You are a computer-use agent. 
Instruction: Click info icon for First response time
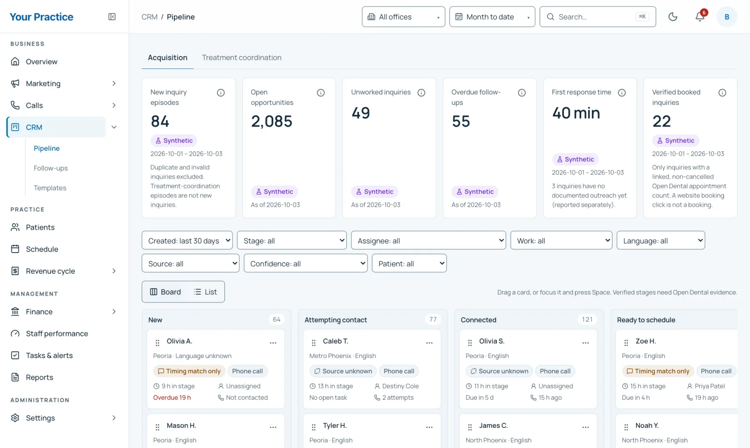[x=622, y=93]
